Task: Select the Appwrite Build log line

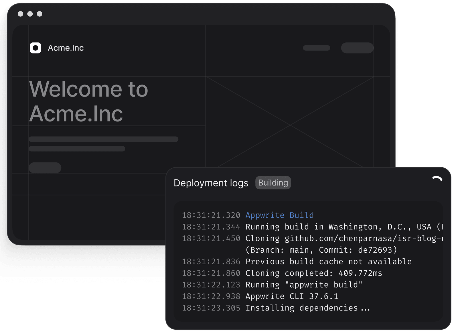Action: click(248, 215)
